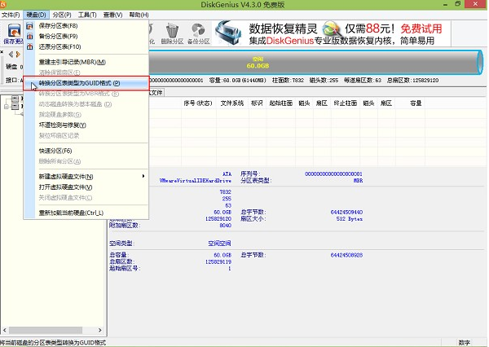Select 打开虚拟硬盘文件(V)

point(86,187)
